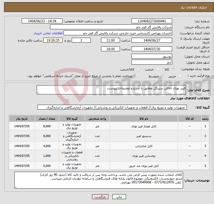Click the buyer name field شرکت پالایش گاز فجر جم
214x204 pixels.
(x=111, y=27)
